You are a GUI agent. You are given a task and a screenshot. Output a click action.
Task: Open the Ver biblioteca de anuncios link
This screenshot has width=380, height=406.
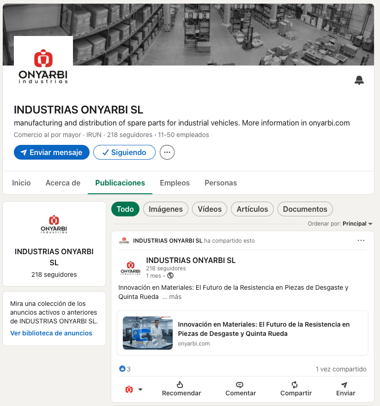51,333
